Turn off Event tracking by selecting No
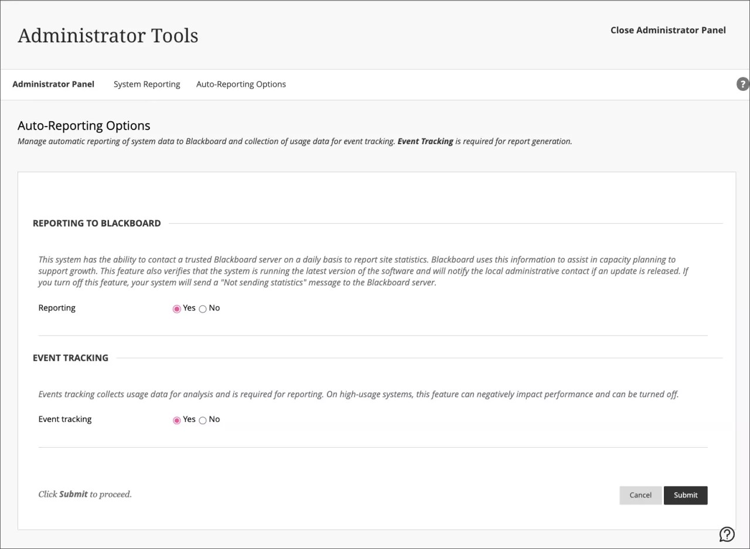750x549 pixels. [x=202, y=420]
